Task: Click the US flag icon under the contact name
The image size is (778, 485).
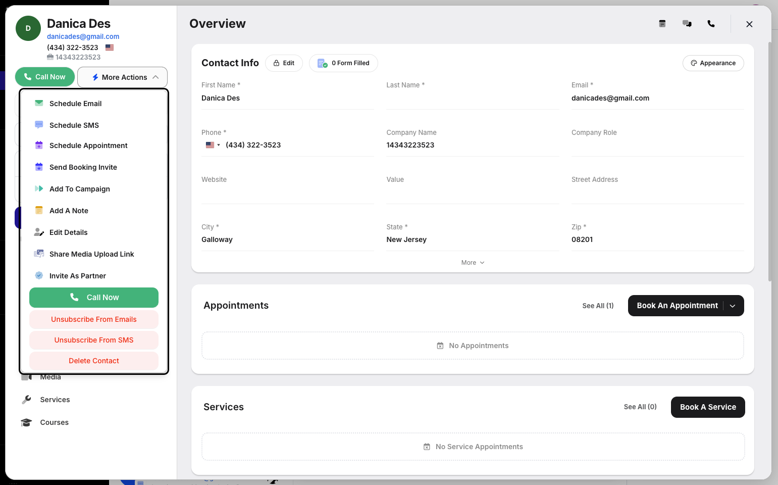Action: [110, 47]
